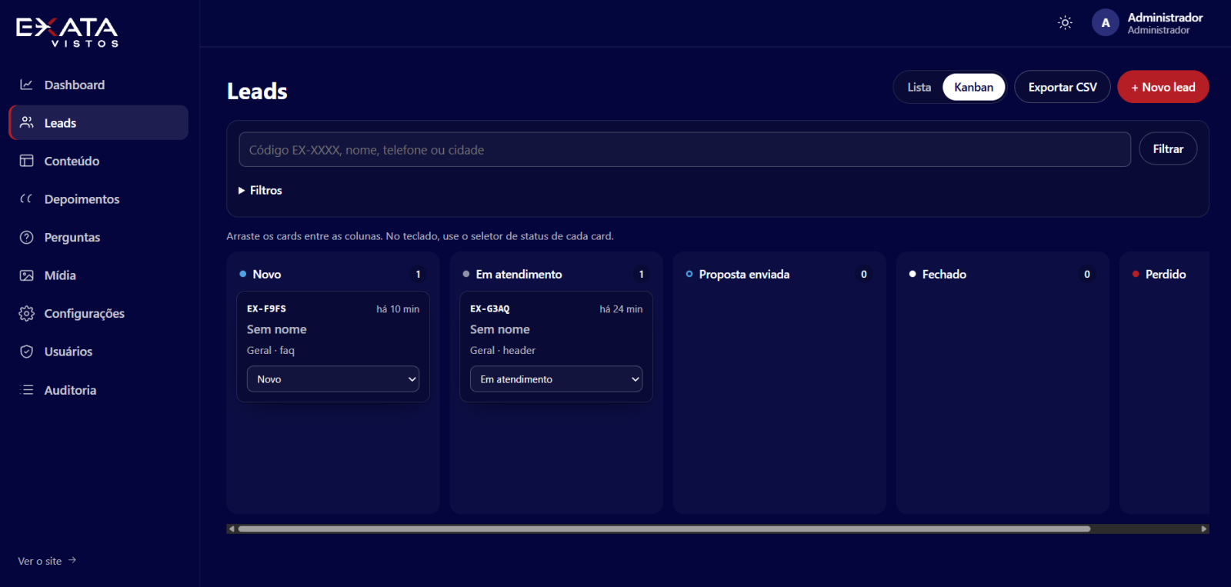Click the Dashboard chart icon

(x=26, y=85)
